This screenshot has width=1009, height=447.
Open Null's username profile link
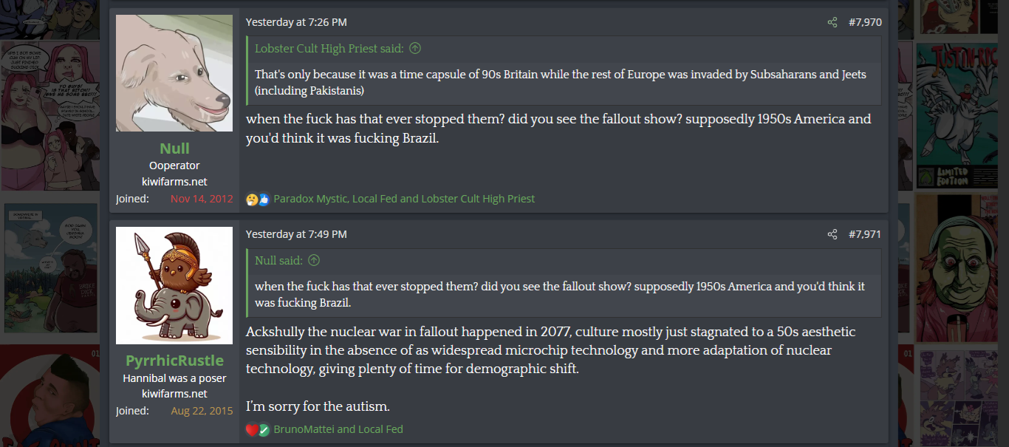[x=174, y=149]
